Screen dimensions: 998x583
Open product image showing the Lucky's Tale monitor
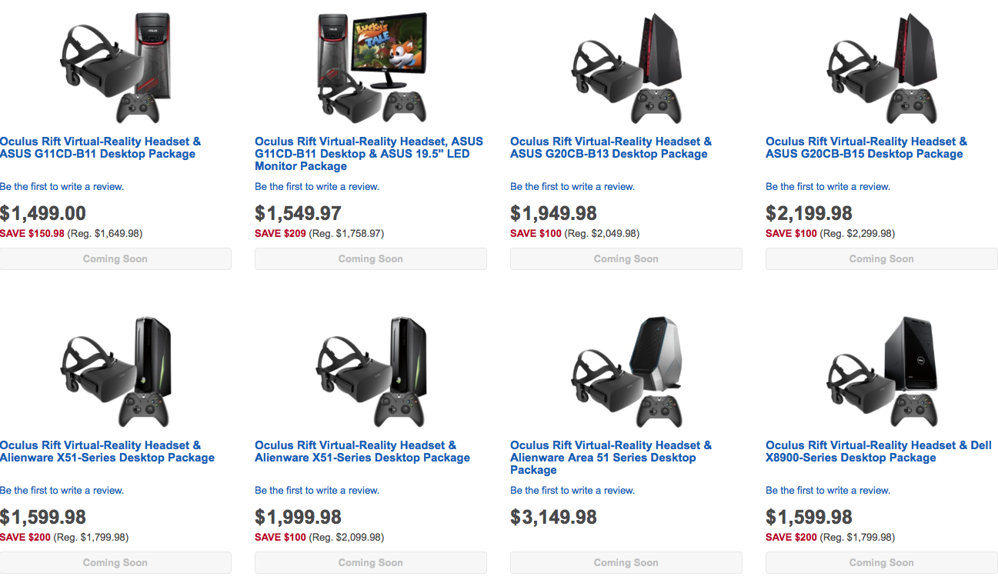click(371, 68)
